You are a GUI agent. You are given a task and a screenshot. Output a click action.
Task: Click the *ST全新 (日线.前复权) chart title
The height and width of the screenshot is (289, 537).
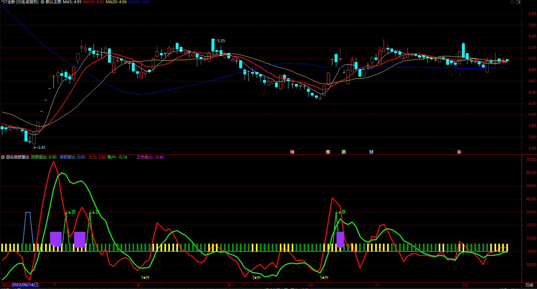click(20, 2)
